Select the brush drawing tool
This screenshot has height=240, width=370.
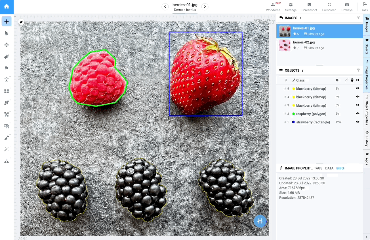[x=7, y=138]
